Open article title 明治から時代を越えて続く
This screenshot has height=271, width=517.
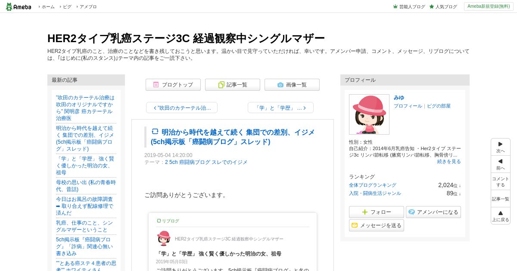233,137
